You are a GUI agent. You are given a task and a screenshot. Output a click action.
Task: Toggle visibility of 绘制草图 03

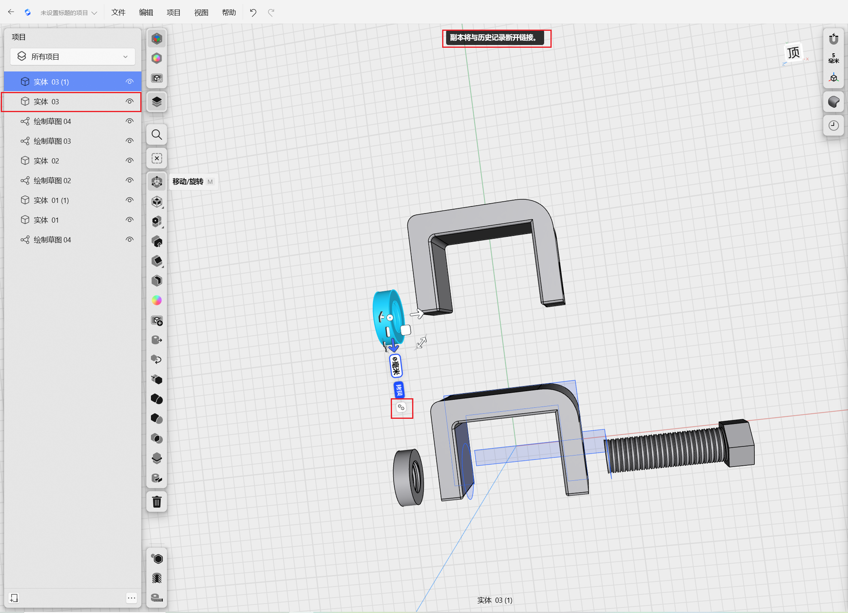click(x=130, y=141)
